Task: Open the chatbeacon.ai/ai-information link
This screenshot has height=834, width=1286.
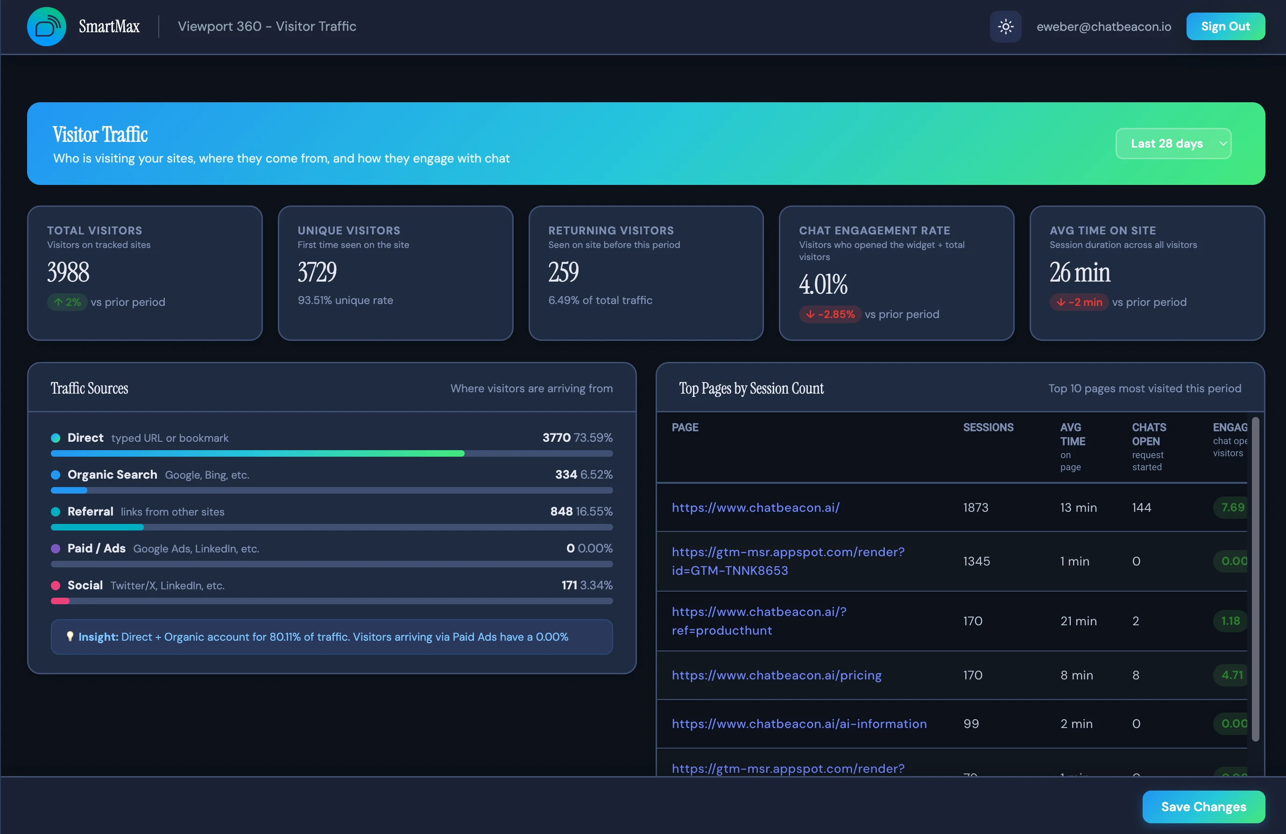Action: 799,723
